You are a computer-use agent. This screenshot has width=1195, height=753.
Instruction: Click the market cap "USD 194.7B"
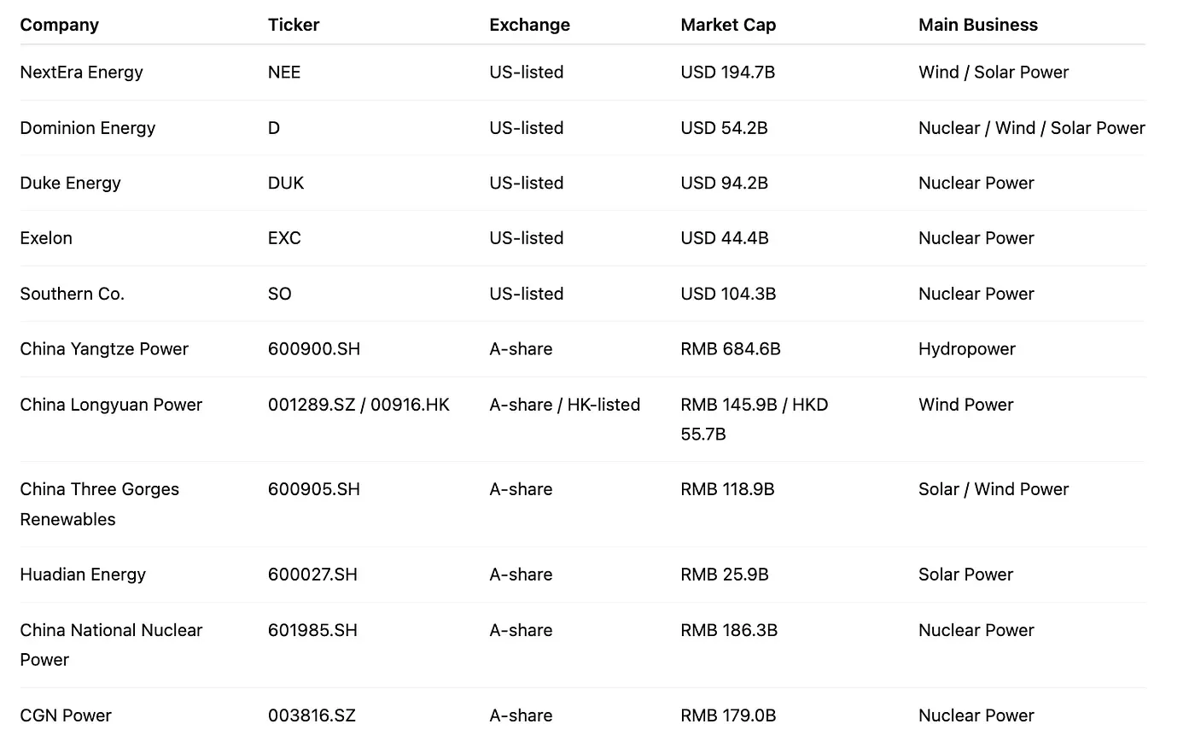(x=728, y=73)
